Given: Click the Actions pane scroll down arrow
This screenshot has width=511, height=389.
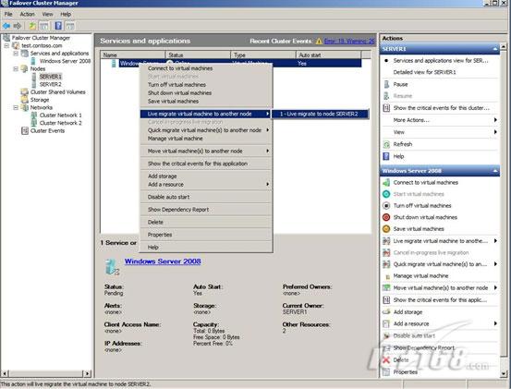Looking at the screenshot, I should (x=504, y=373).
